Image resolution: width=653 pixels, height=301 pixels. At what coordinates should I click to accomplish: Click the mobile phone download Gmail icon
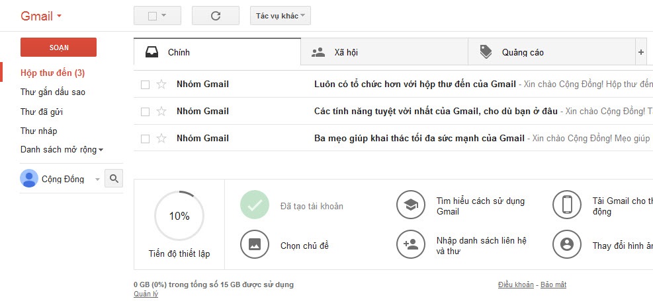tap(567, 205)
